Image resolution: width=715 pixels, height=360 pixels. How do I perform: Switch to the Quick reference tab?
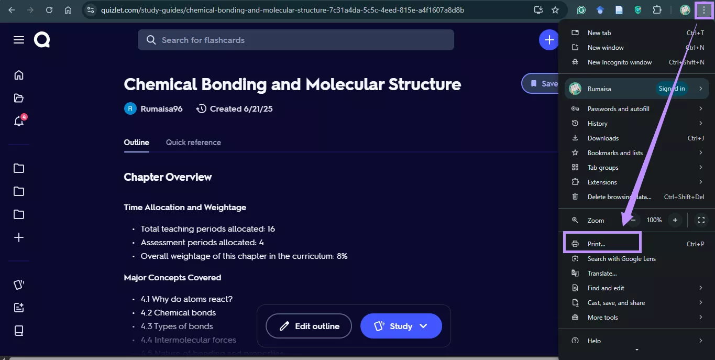[x=193, y=142]
